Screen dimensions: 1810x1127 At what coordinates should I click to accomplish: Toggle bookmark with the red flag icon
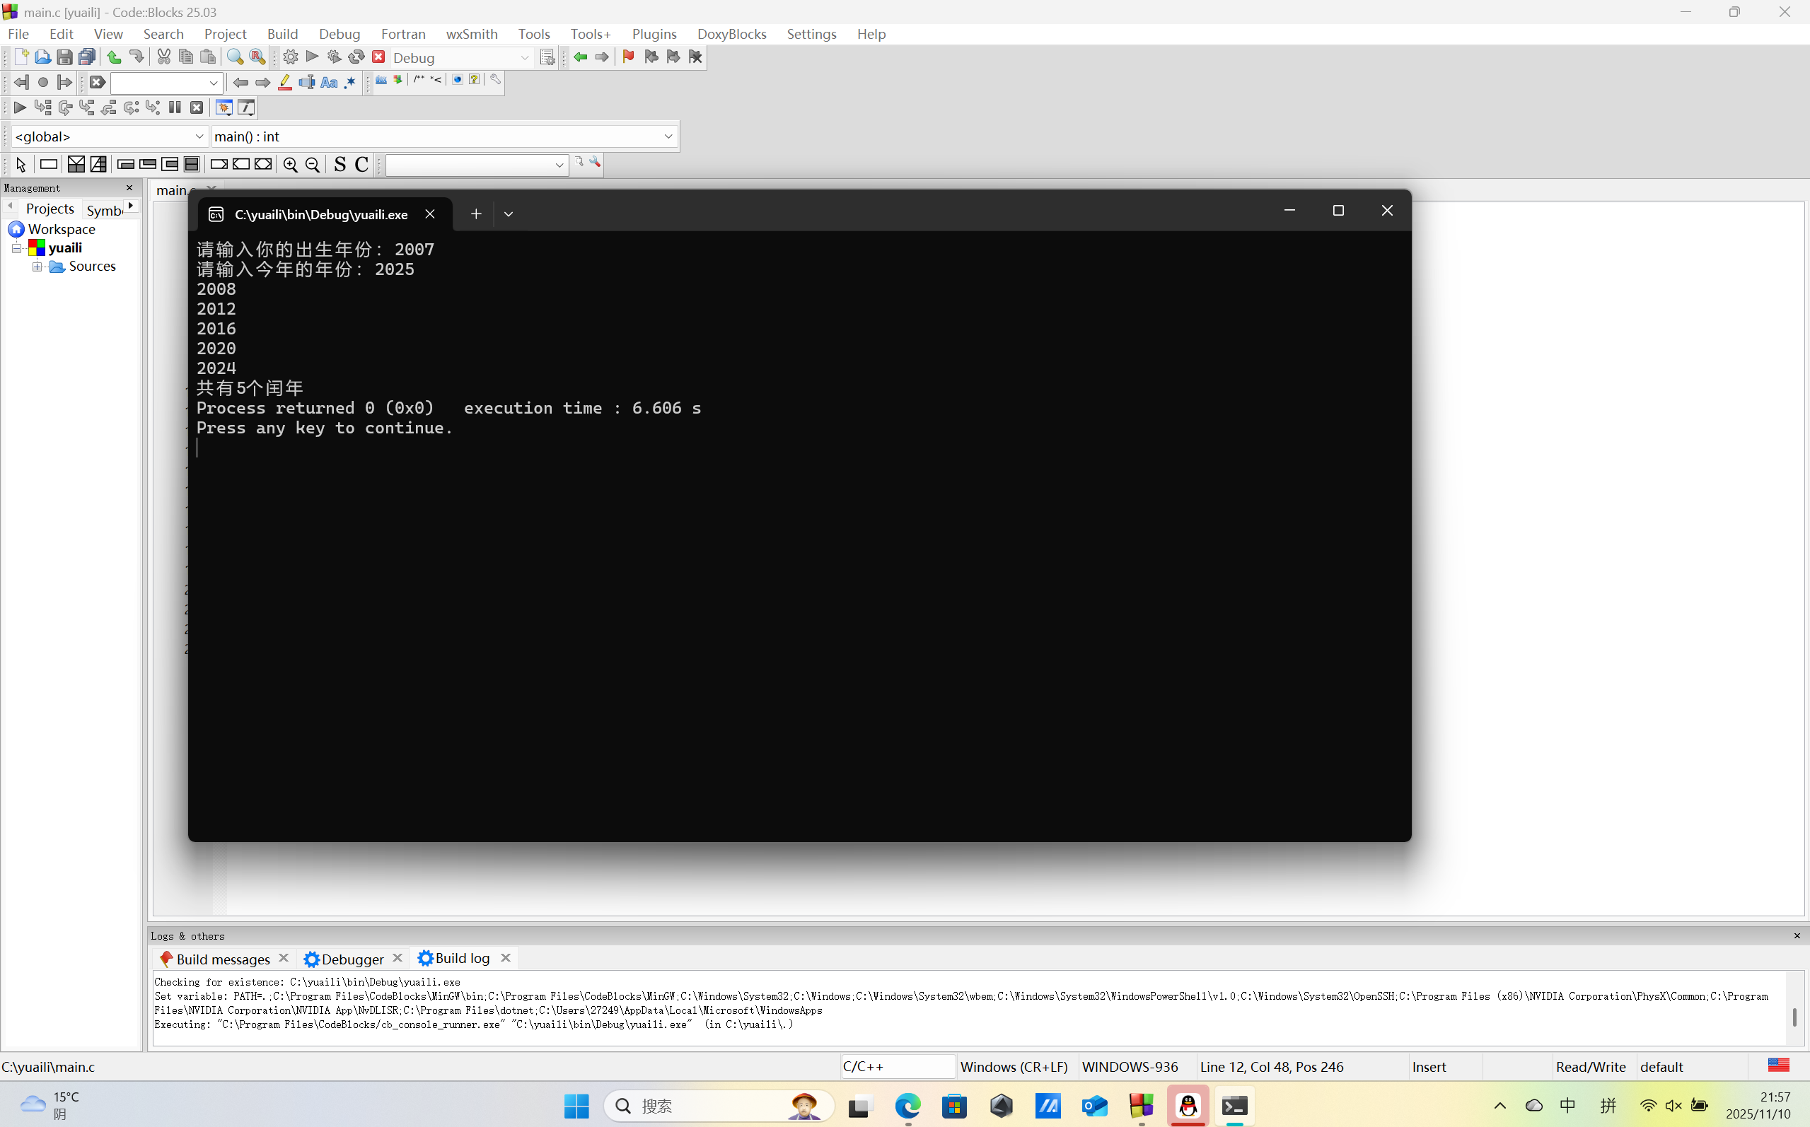[x=627, y=57]
